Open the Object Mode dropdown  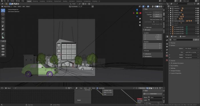(x=7, y=6)
